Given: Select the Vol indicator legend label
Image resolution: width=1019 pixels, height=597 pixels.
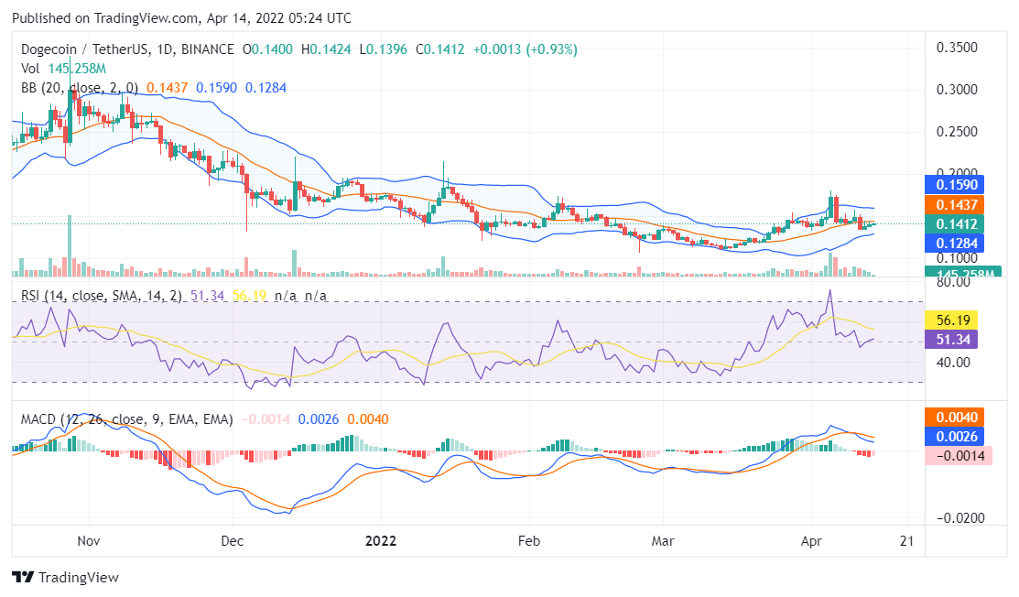Looking at the screenshot, I should pos(32,69).
